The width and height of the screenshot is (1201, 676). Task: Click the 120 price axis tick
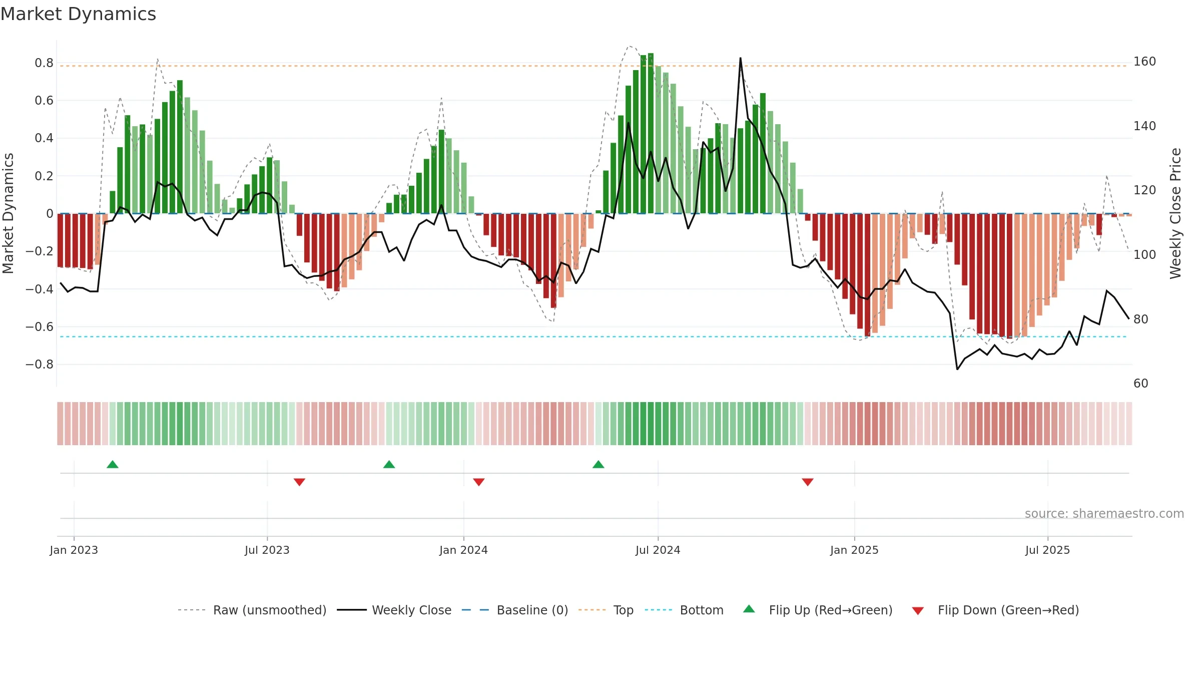pos(1145,190)
